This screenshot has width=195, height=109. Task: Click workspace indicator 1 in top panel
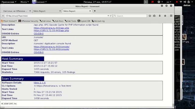[x=146, y=2]
